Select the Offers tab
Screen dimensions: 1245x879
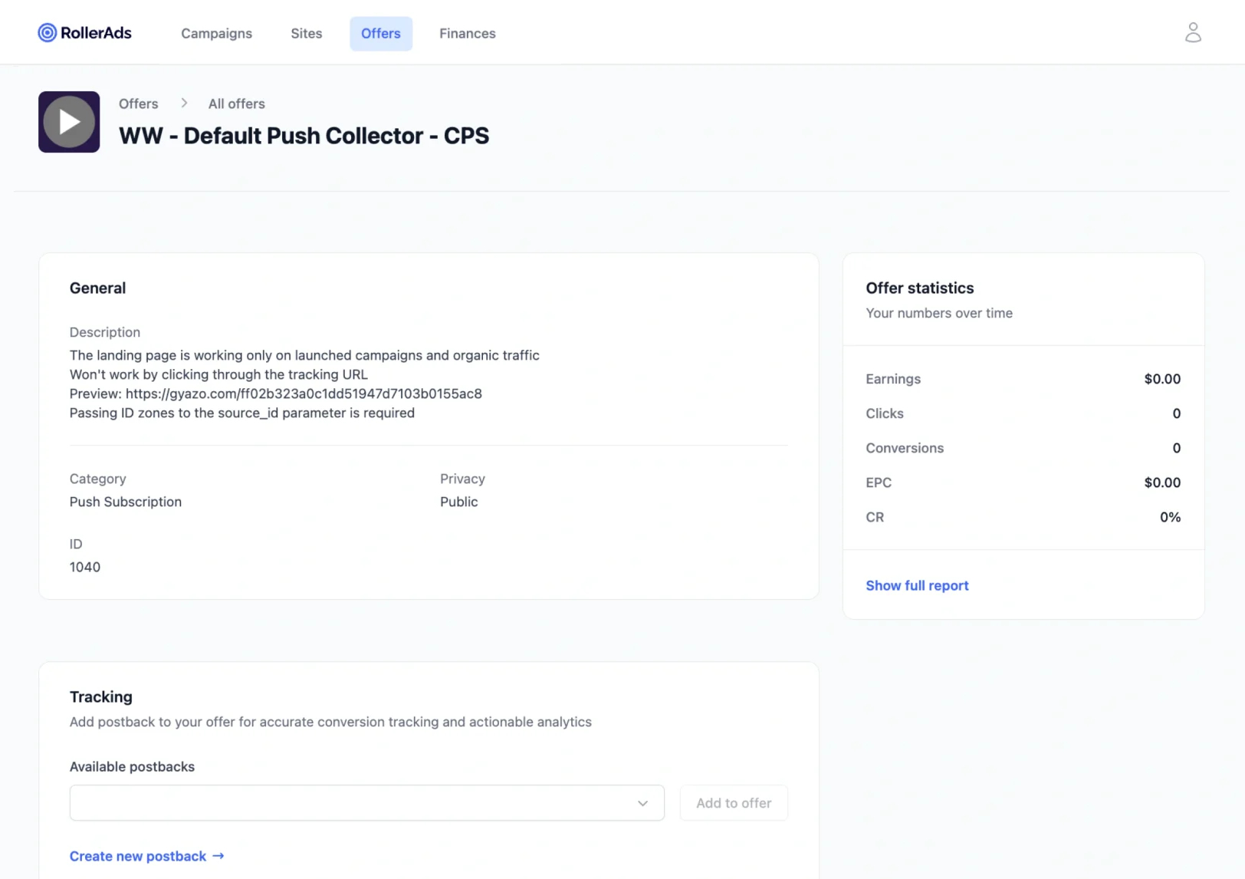381,34
